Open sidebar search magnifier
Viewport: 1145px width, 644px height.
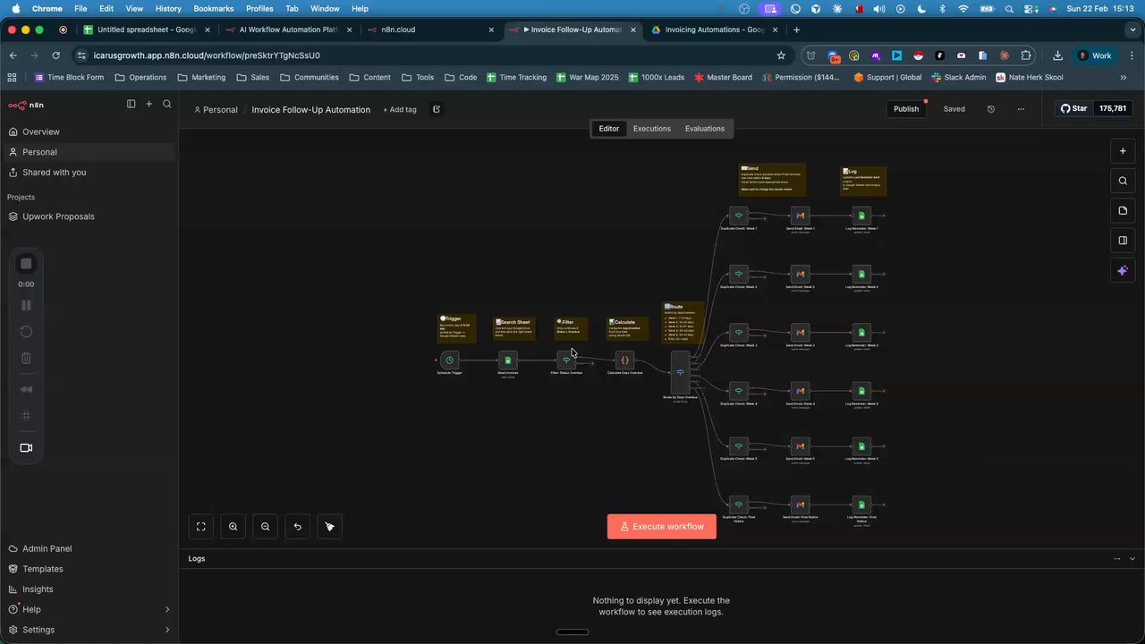tap(167, 105)
